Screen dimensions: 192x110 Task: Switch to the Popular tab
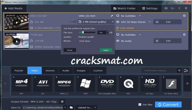[19, 71]
